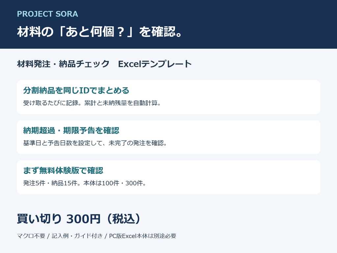
Task: Click the price text 買い切り 300円（税込）
Action: pos(79,219)
